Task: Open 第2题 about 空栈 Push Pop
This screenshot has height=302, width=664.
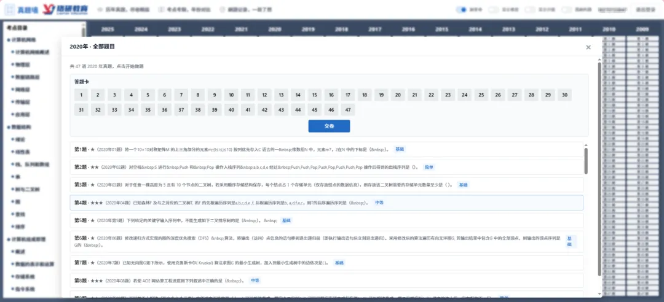Action: 326,167
